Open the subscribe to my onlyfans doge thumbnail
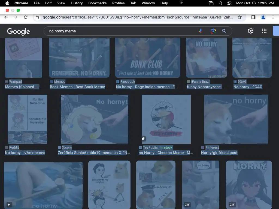Screen dimensions: 279x209 (x=110, y=185)
